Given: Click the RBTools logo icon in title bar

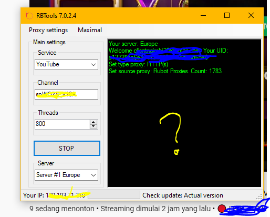Looking at the screenshot, I should point(29,15).
